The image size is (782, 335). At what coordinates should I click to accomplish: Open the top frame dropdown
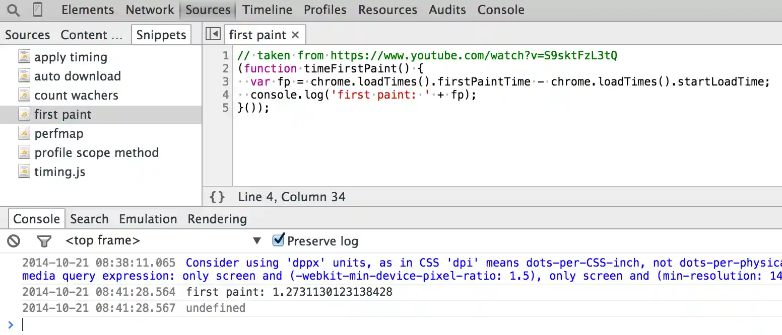pos(257,241)
